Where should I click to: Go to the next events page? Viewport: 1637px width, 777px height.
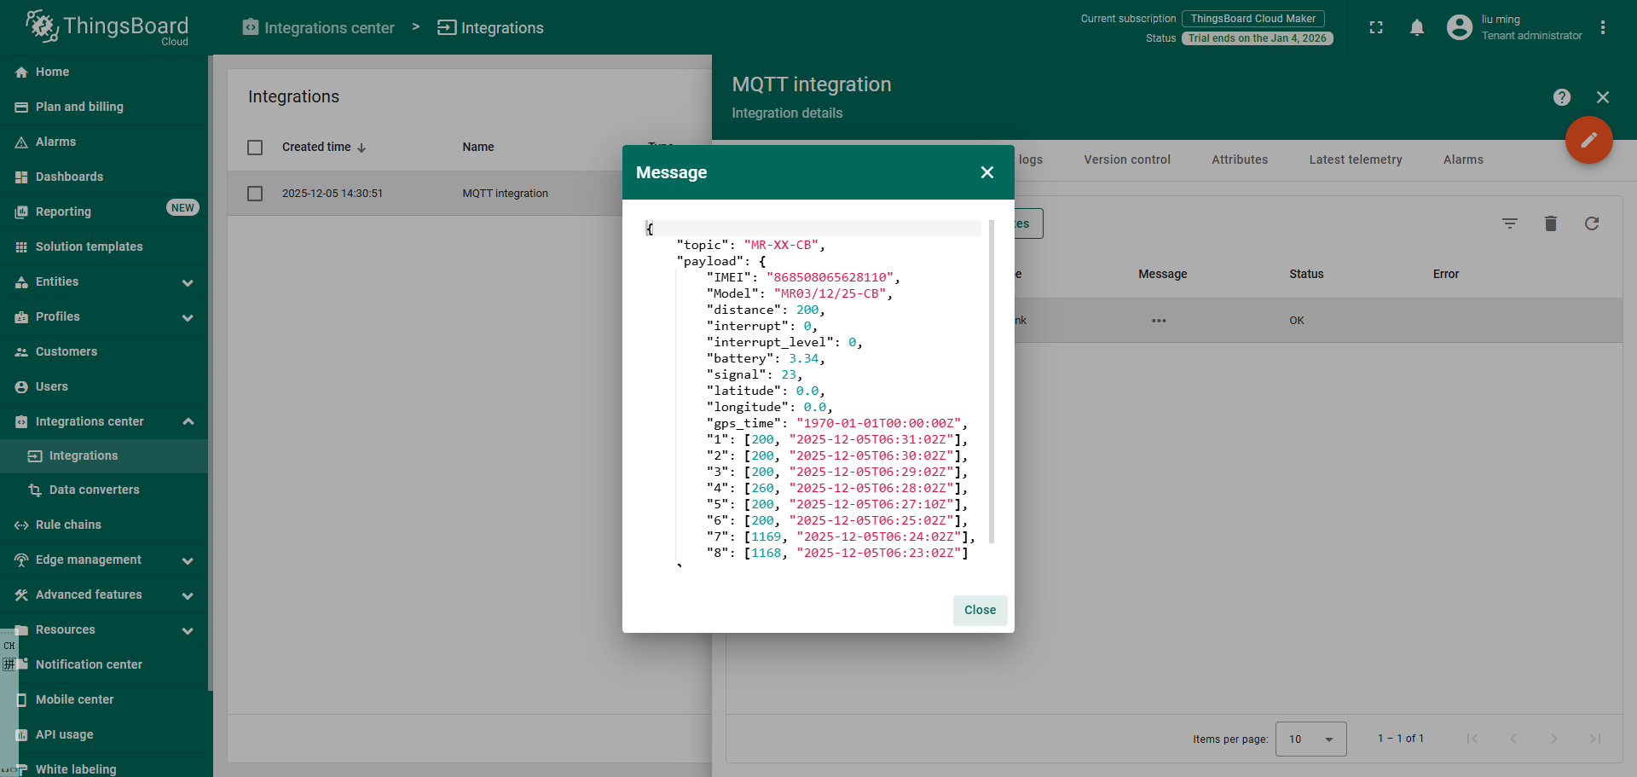1554,739
